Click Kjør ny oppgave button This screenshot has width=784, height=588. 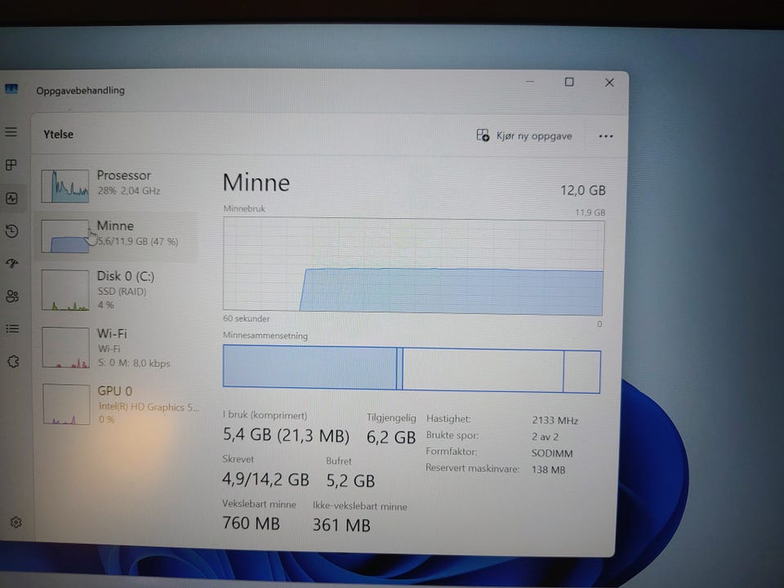[524, 136]
